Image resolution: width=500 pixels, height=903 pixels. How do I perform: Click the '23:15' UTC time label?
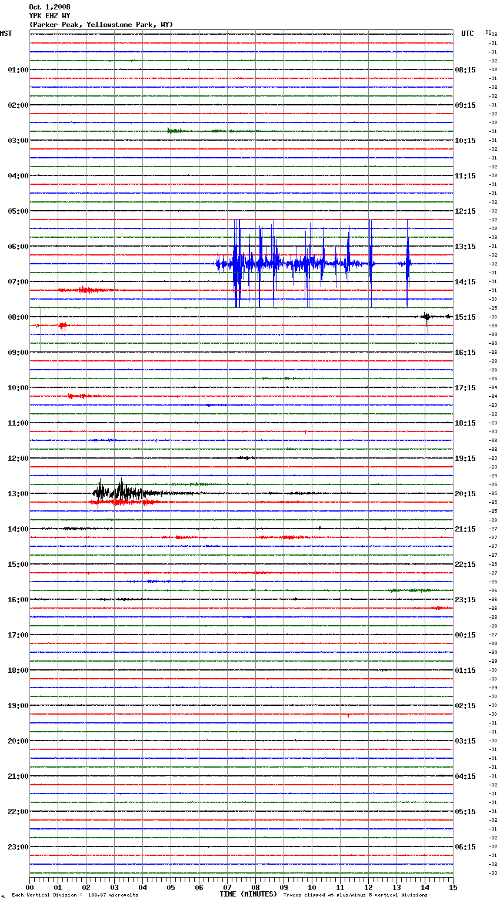465,600
